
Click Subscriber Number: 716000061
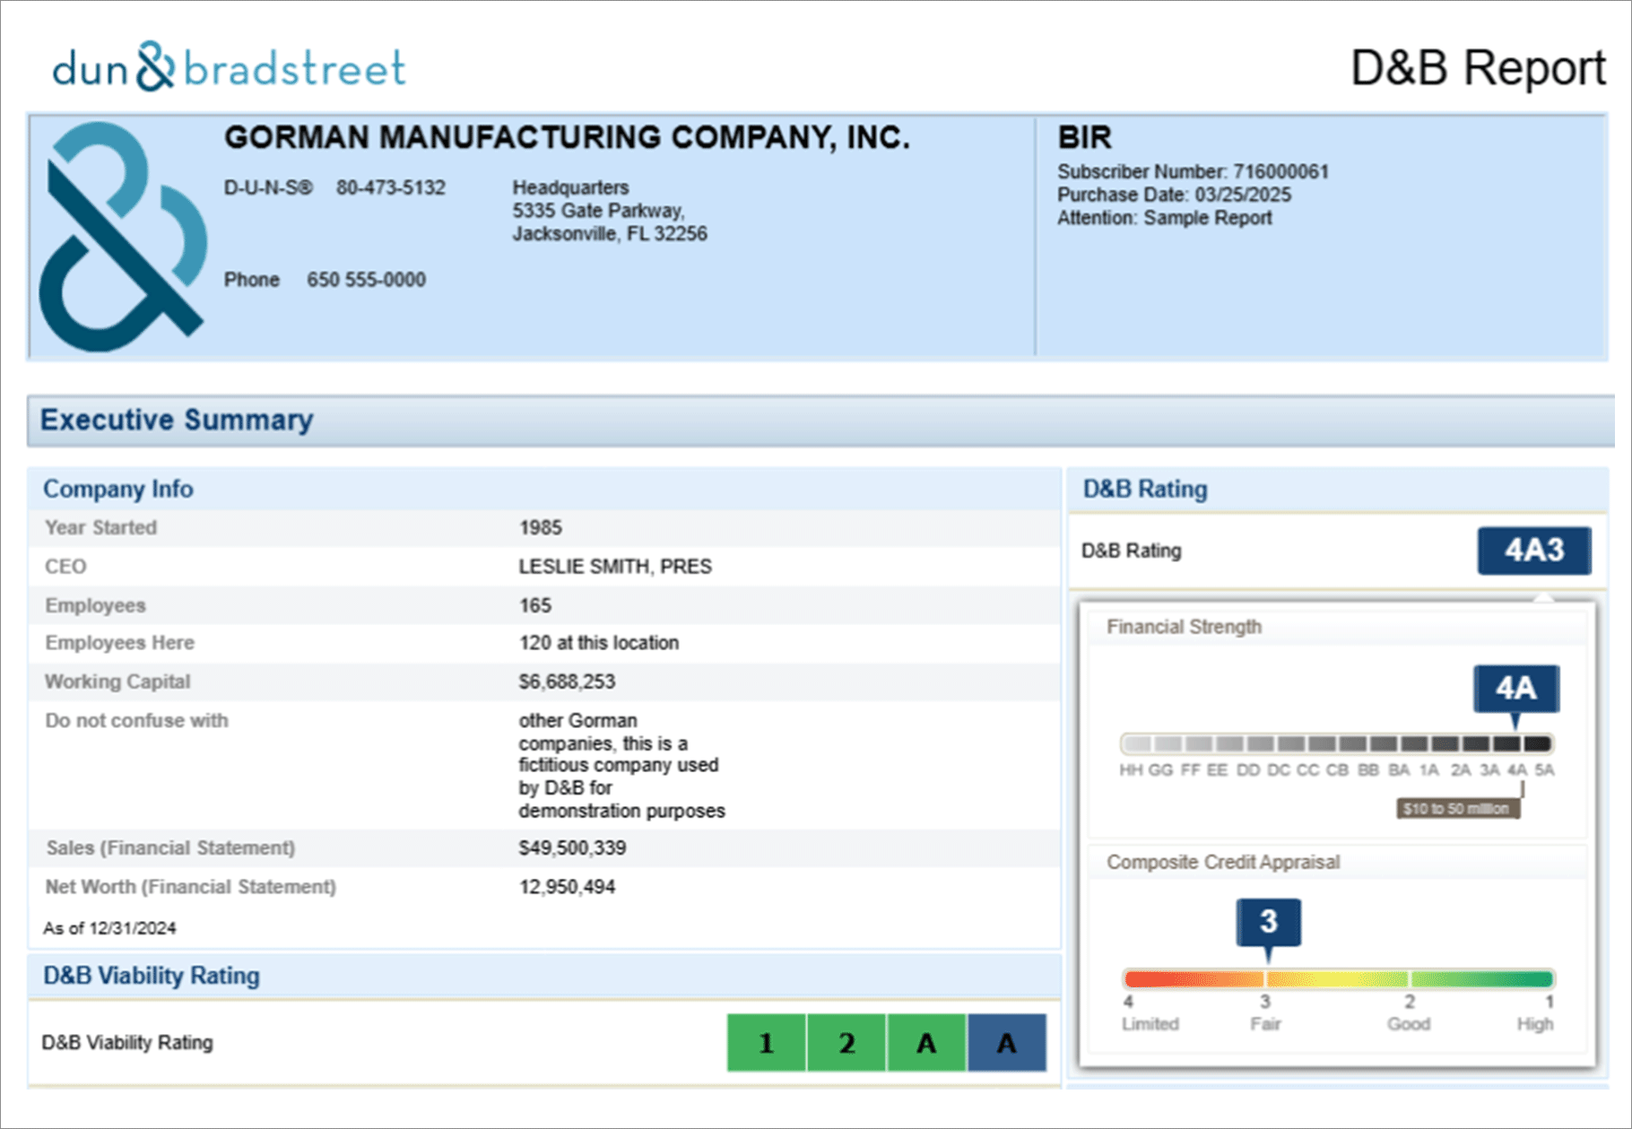pyautogui.click(x=1193, y=171)
